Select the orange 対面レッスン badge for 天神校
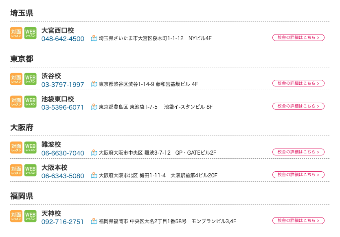Viewport: 340px width, 237px height. 16,216
